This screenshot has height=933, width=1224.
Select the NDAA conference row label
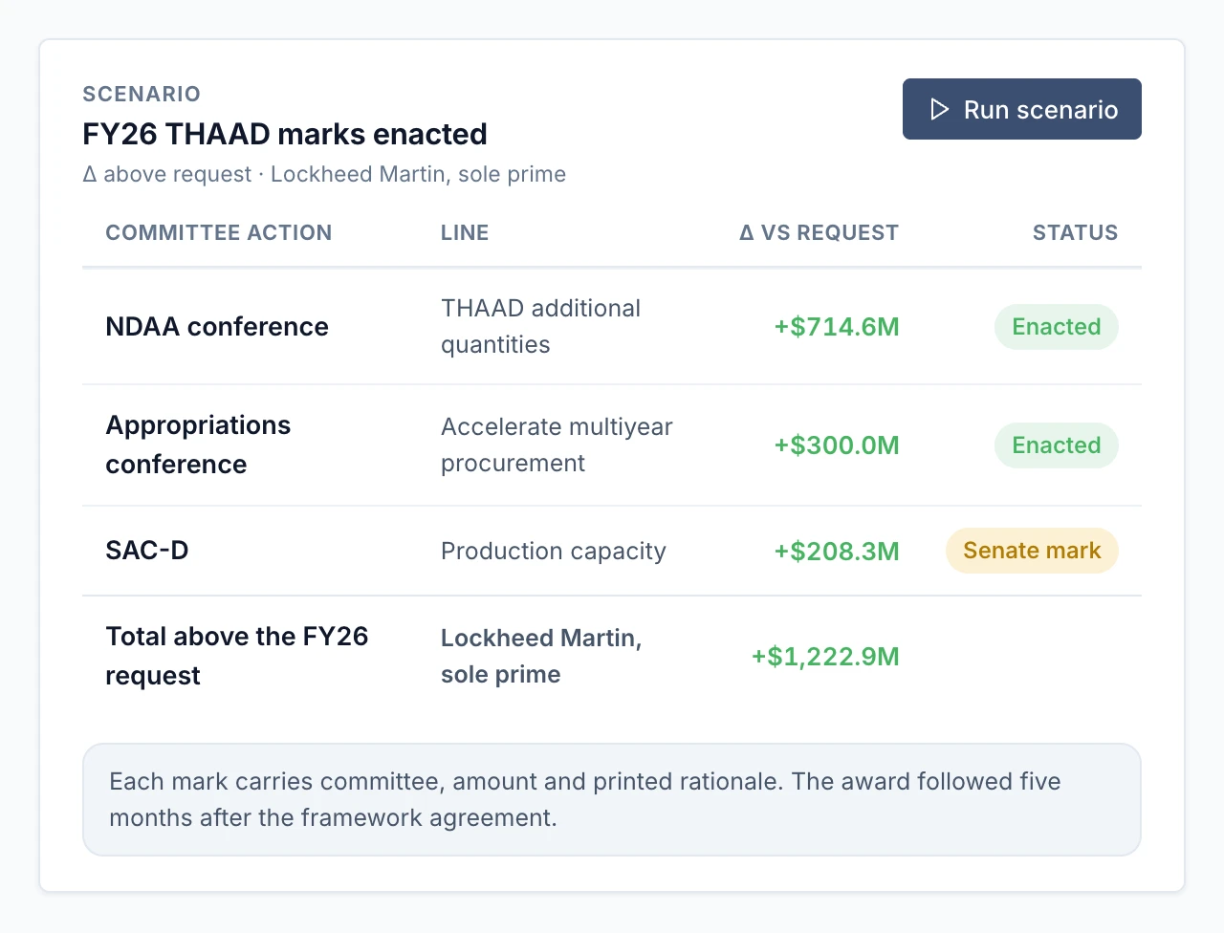217,327
